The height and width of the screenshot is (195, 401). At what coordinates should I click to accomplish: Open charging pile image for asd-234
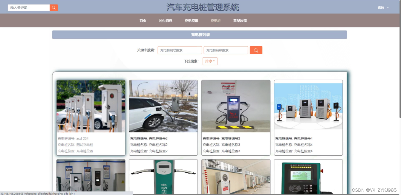pos(91,106)
